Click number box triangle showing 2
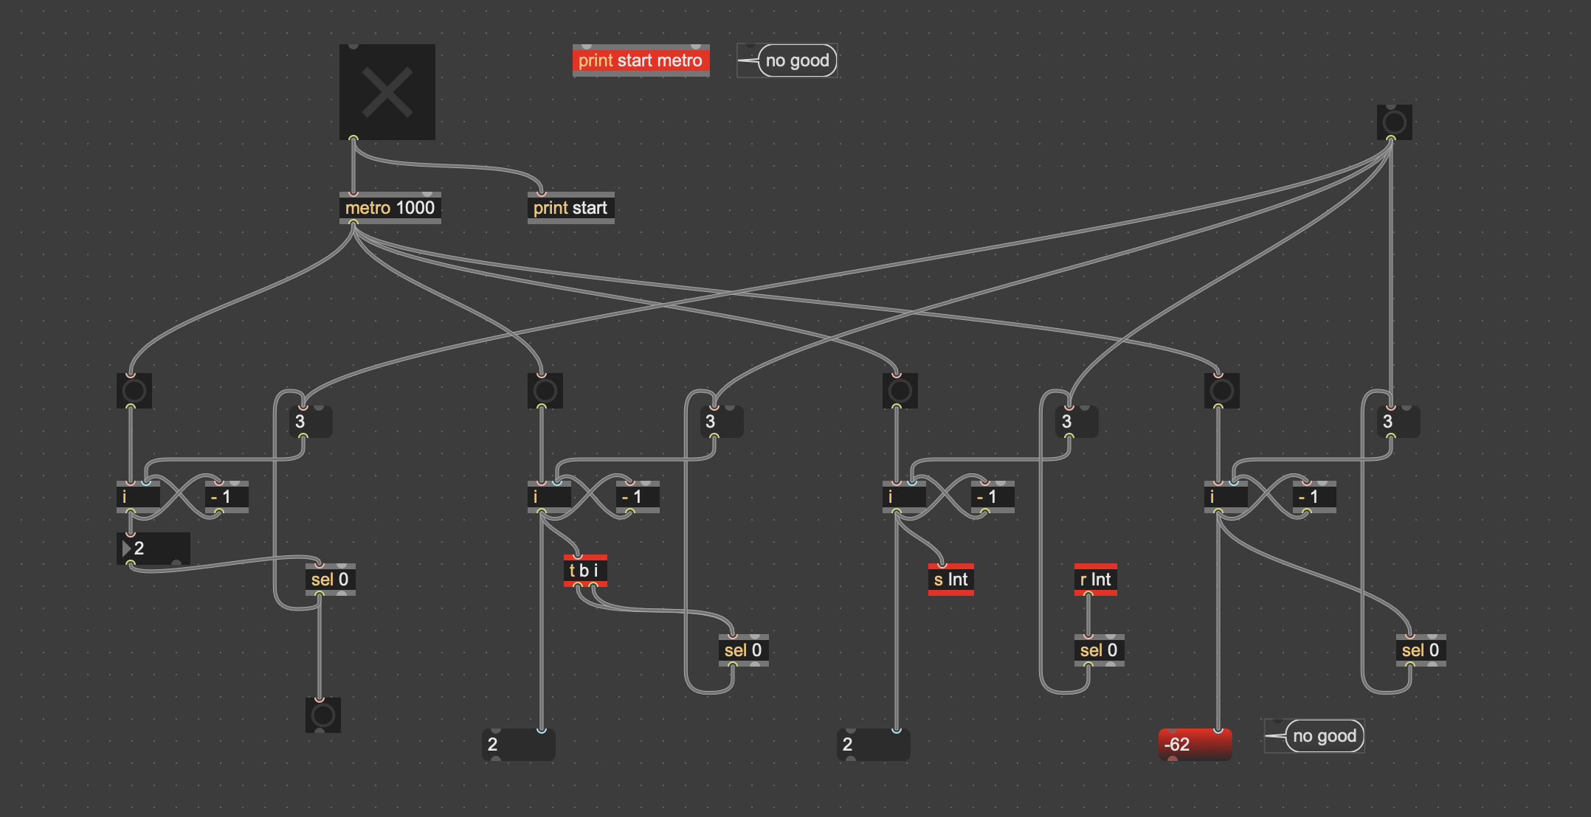The width and height of the screenshot is (1591, 817). pos(153,549)
